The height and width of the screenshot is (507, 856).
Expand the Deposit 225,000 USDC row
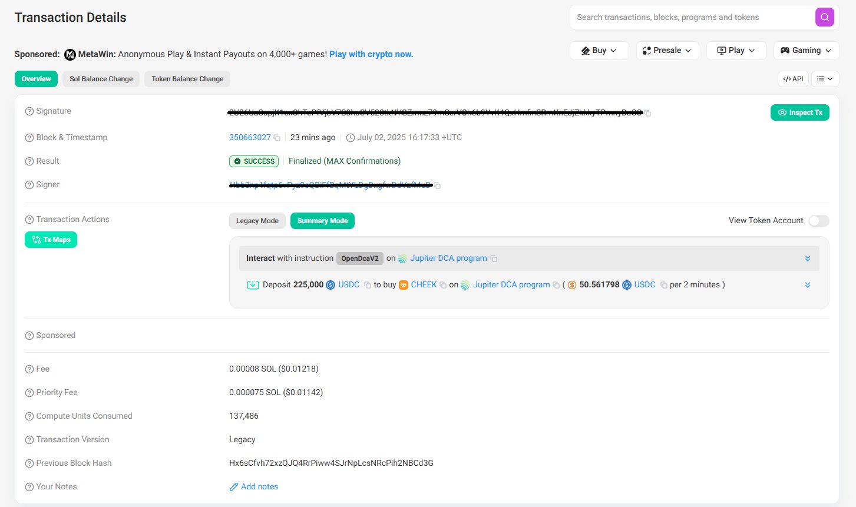coord(808,285)
